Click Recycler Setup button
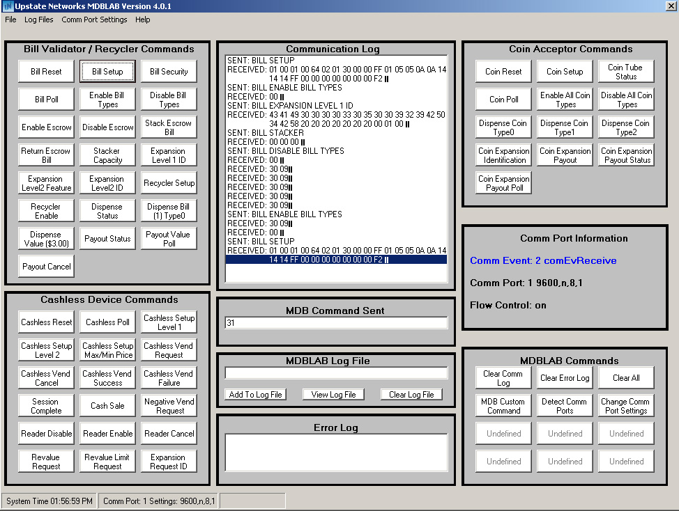Viewport: 679px width, 511px height. click(169, 183)
